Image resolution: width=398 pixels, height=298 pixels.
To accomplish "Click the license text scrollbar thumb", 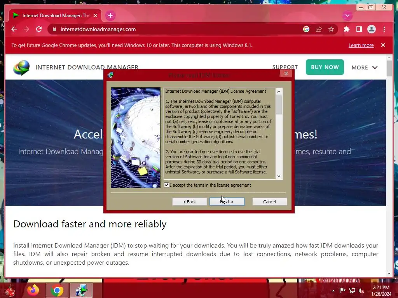I will click(x=279, y=105).
